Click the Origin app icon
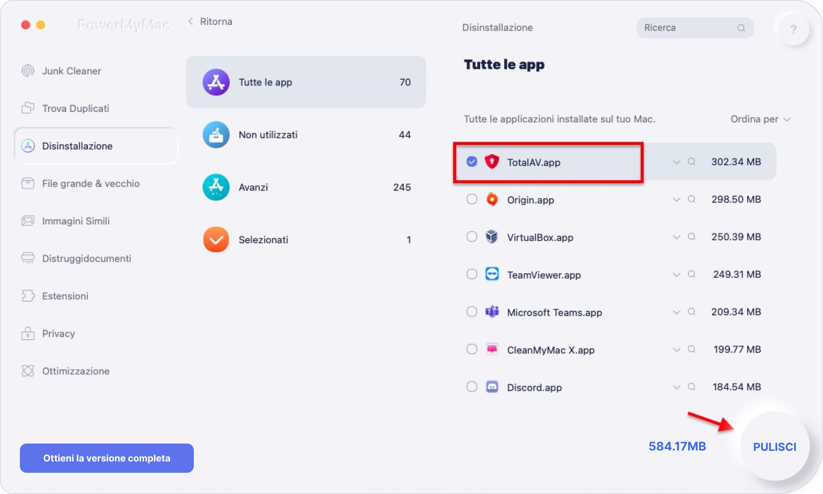This screenshot has width=823, height=494. [x=492, y=200]
